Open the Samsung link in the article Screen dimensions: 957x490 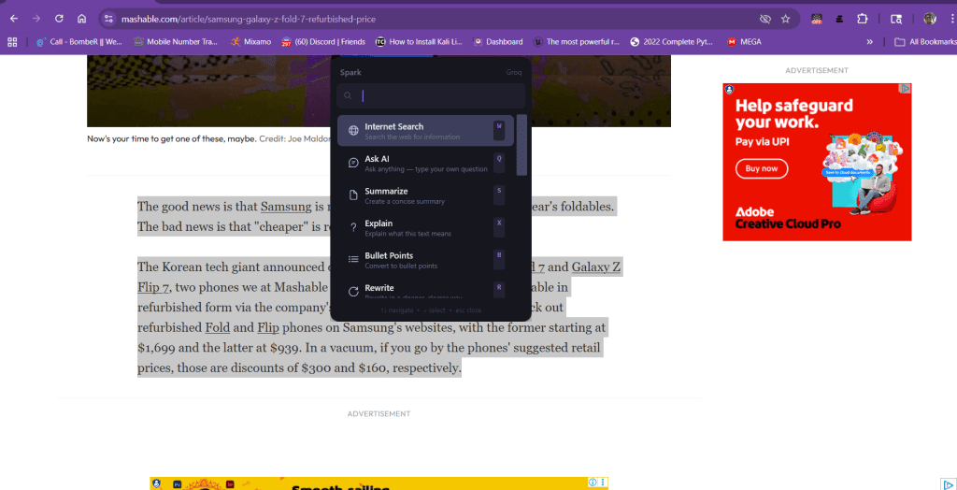coord(286,207)
